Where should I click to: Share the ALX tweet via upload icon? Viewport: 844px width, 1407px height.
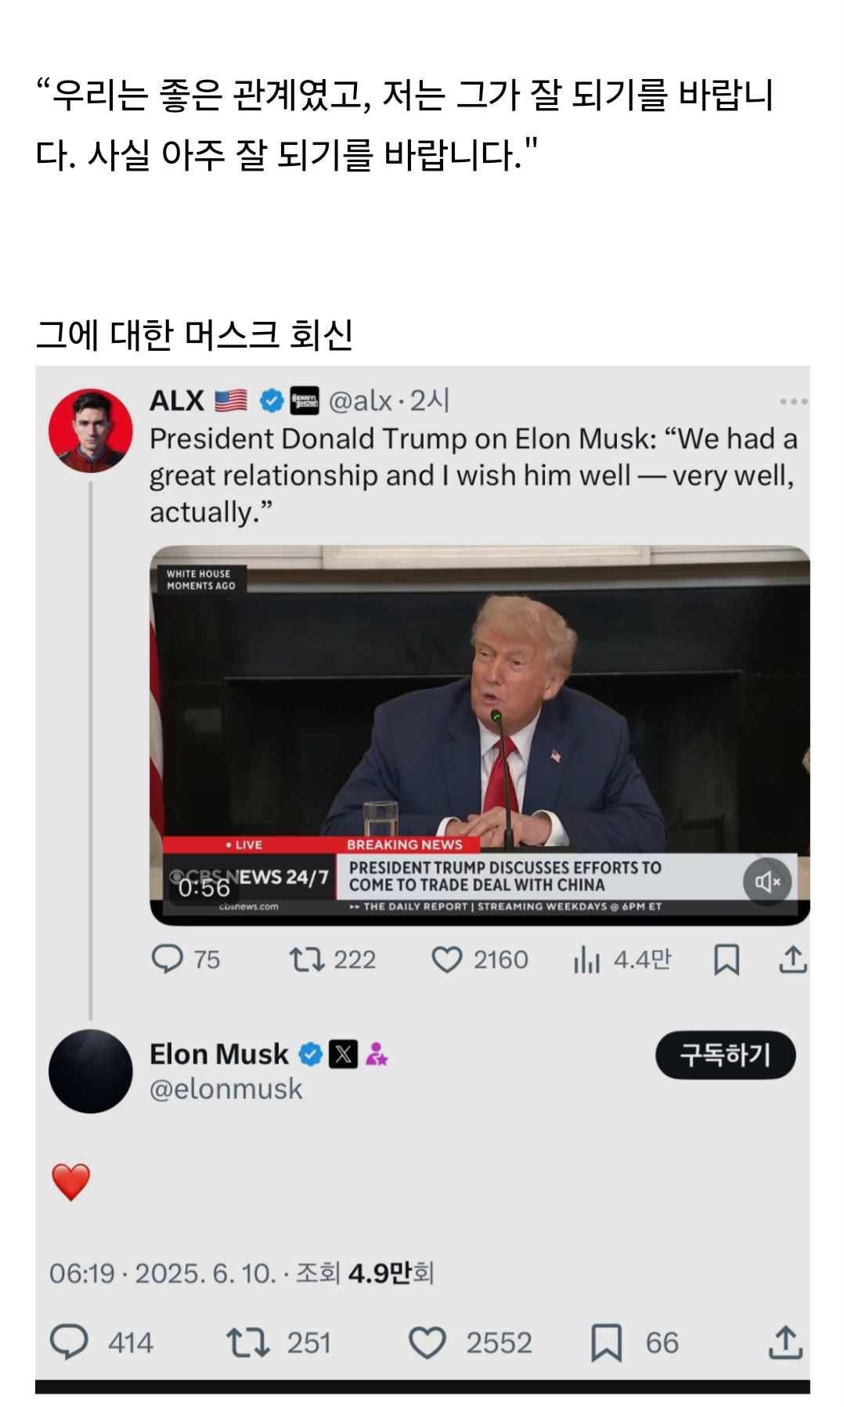click(x=793, y=959)
